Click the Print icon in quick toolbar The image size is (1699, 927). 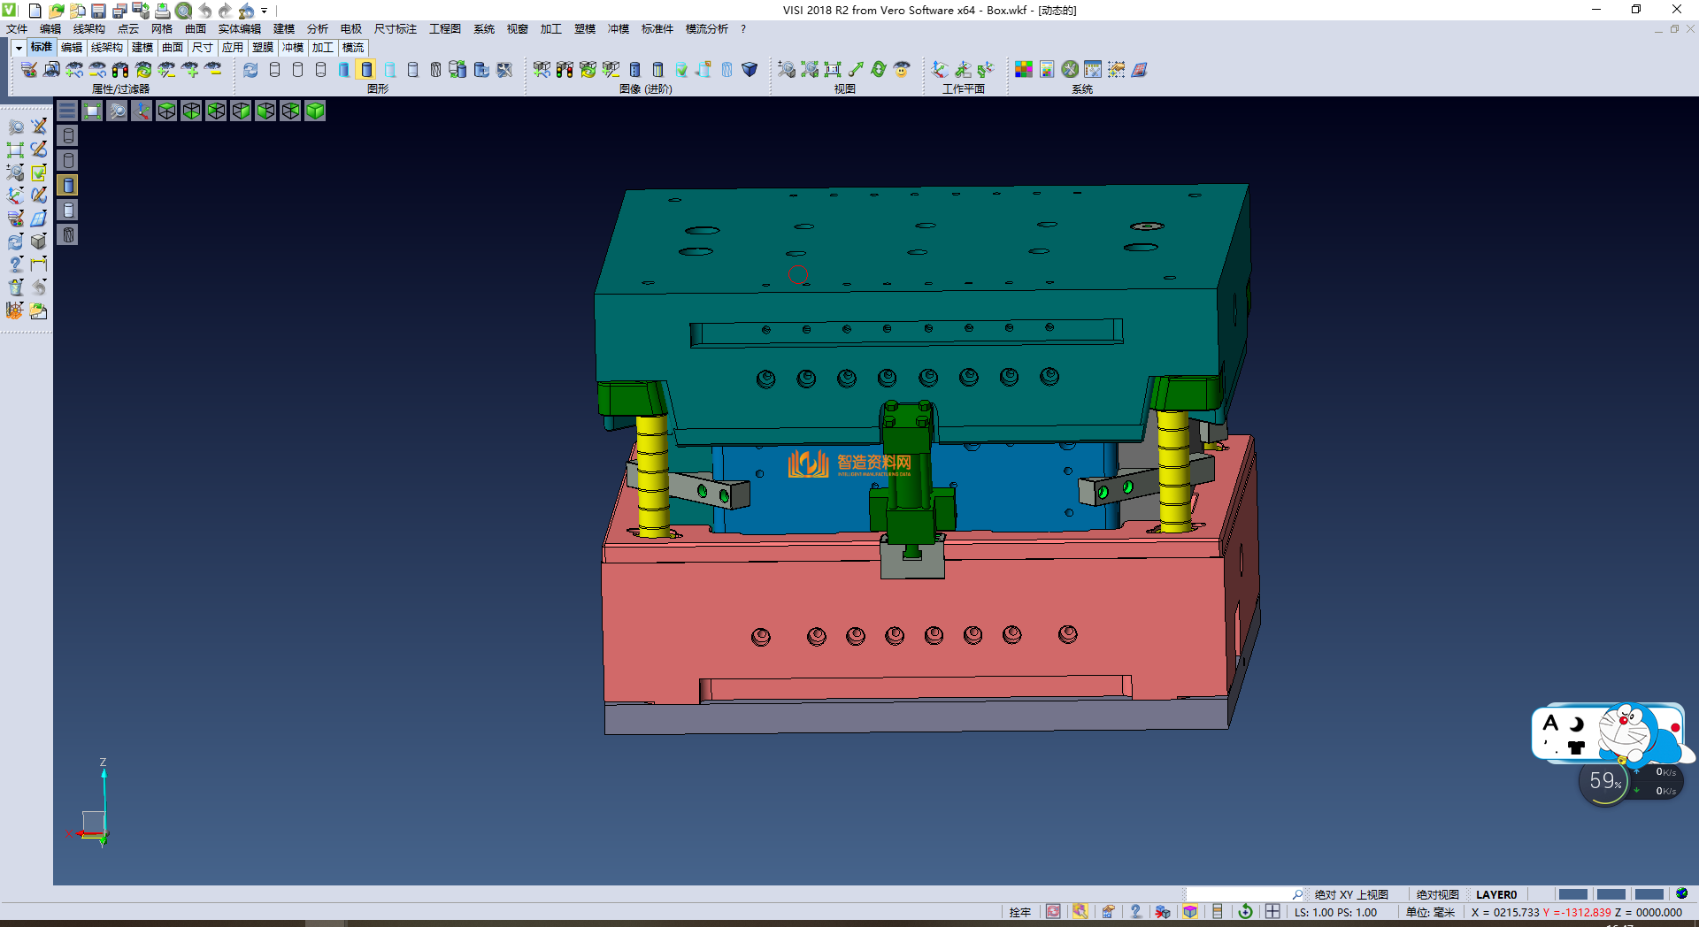(x=162, y=11)
